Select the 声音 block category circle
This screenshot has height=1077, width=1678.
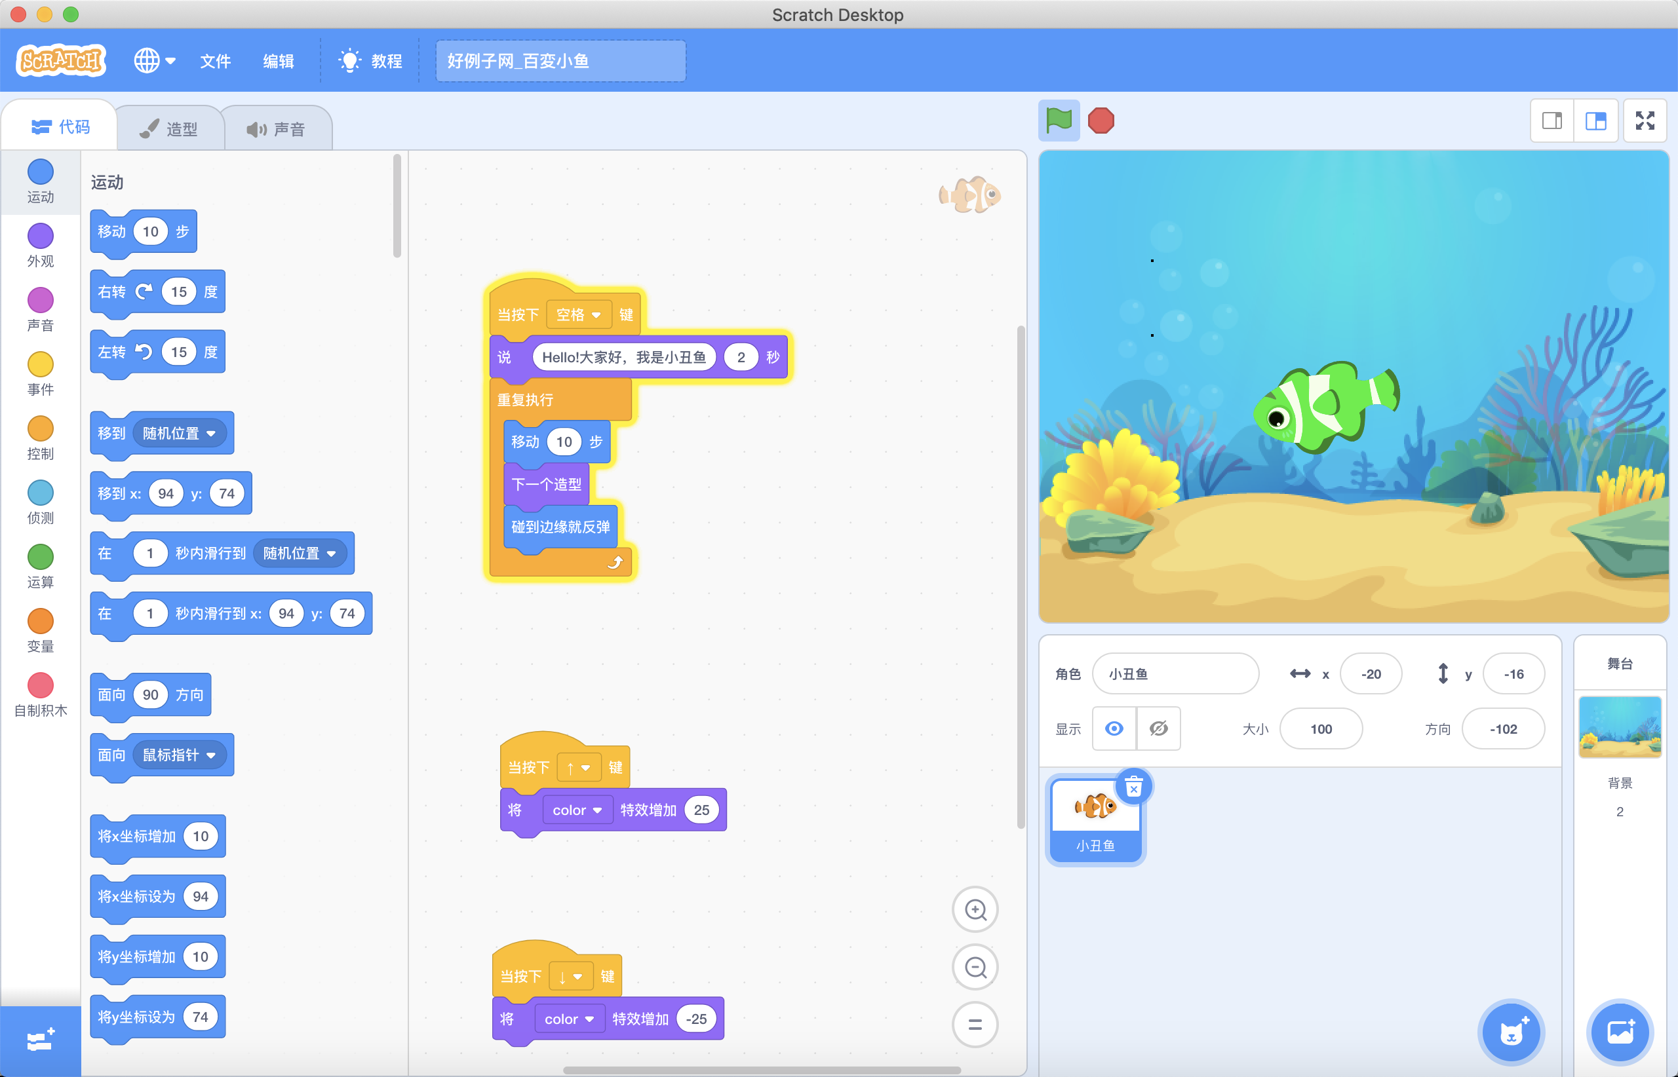[x=41, y=300]
